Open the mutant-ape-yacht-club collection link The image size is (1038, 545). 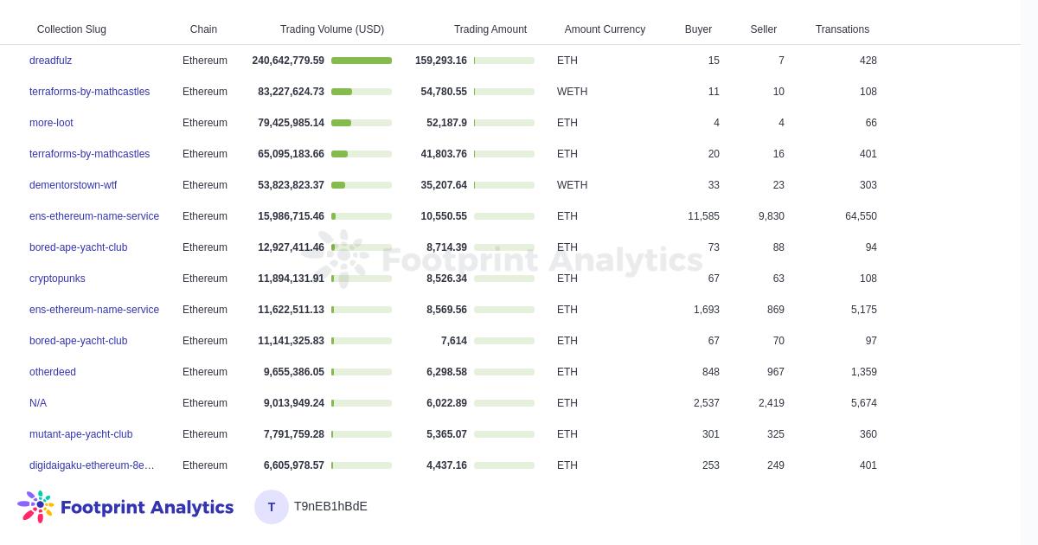[x=80, y=434]
